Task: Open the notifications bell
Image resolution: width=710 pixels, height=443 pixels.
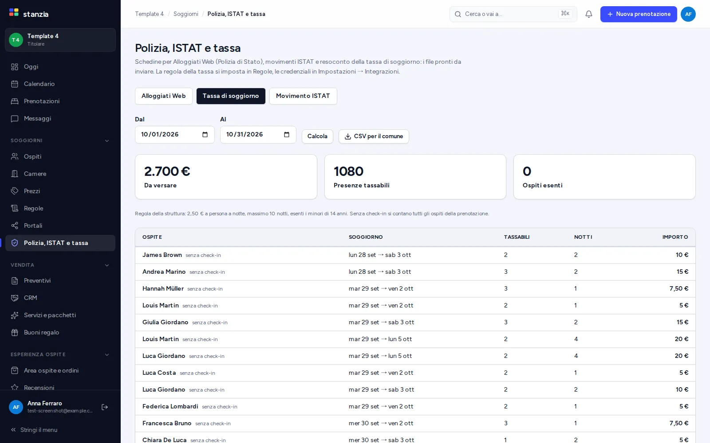Action: 589,14
